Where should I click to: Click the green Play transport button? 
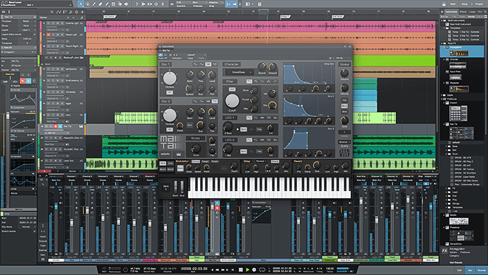point(247,269)
